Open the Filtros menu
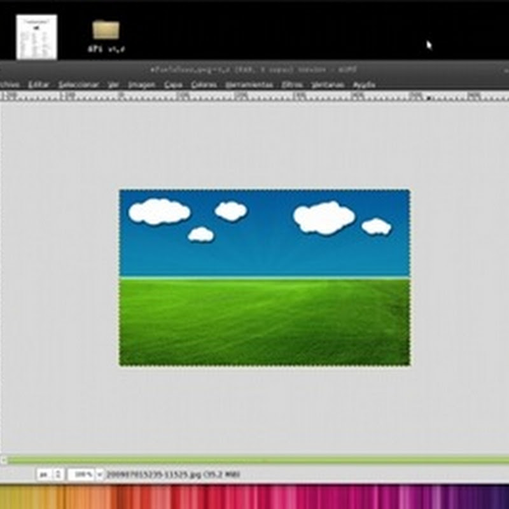The image size is (509, 509). [x=292, y=85]
